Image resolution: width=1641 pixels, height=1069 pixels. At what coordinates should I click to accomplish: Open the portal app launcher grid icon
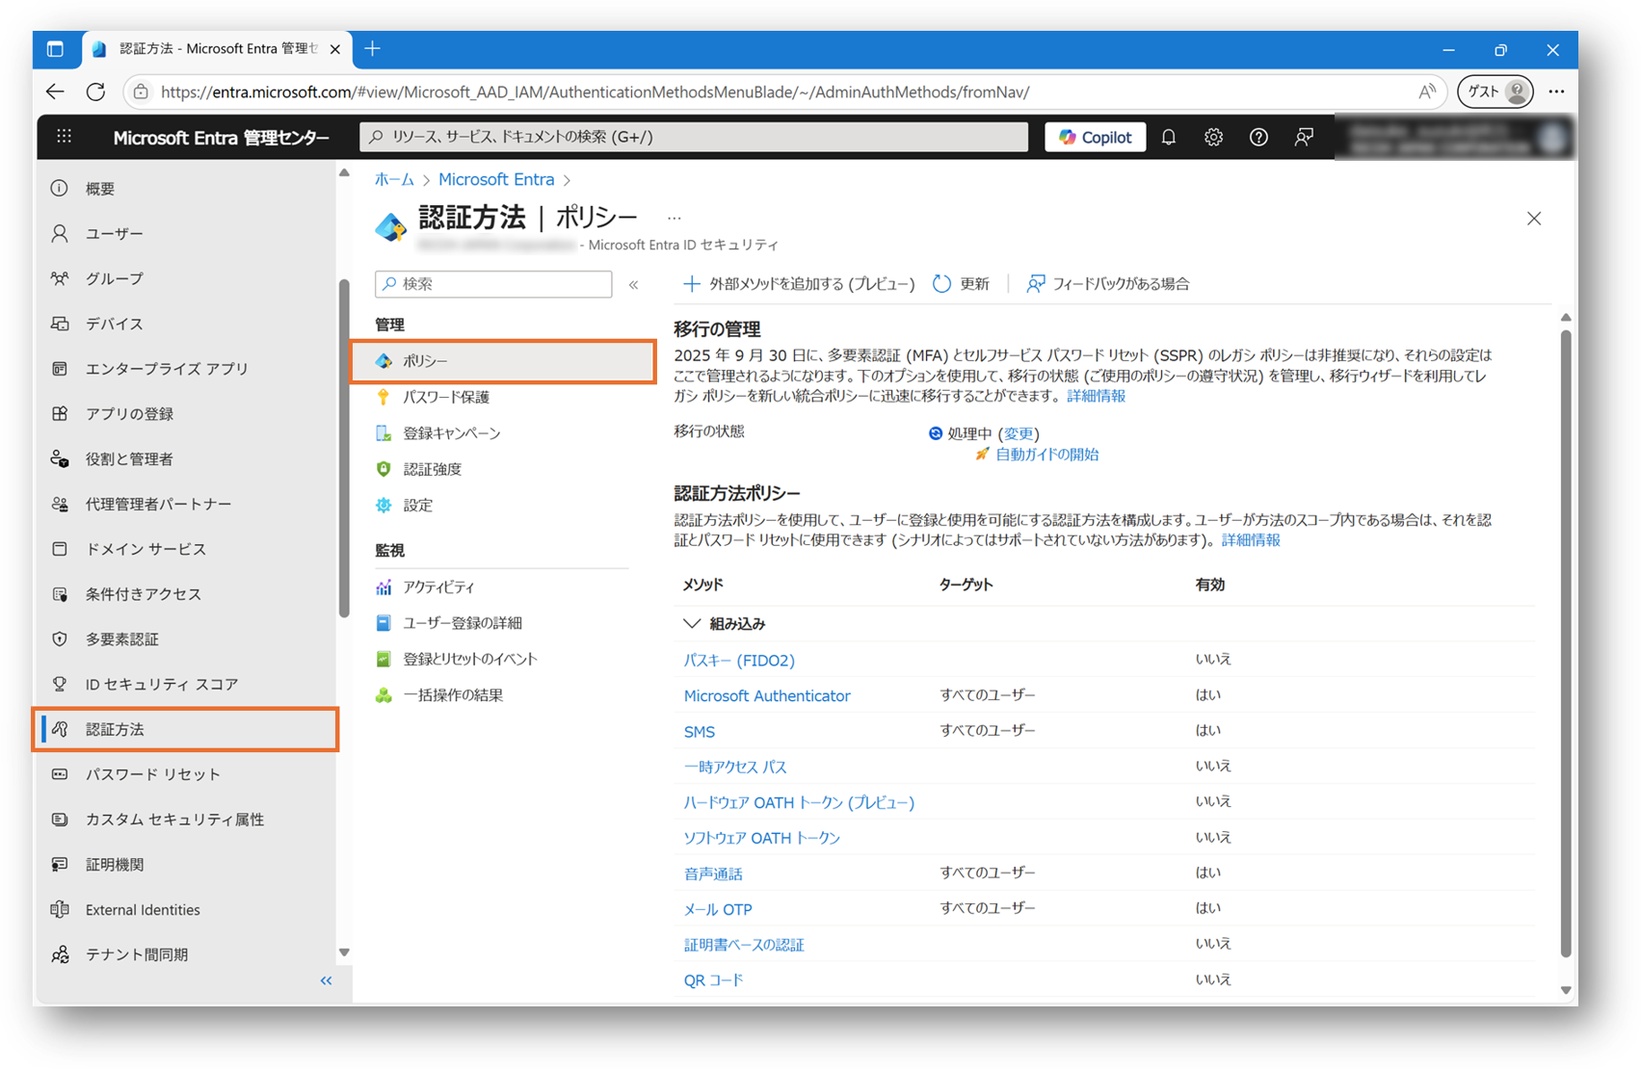click(64, 137)
